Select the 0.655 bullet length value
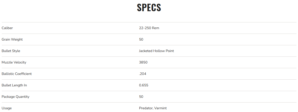Viewport: 298px width, 112px height. (x=144, y=85)
